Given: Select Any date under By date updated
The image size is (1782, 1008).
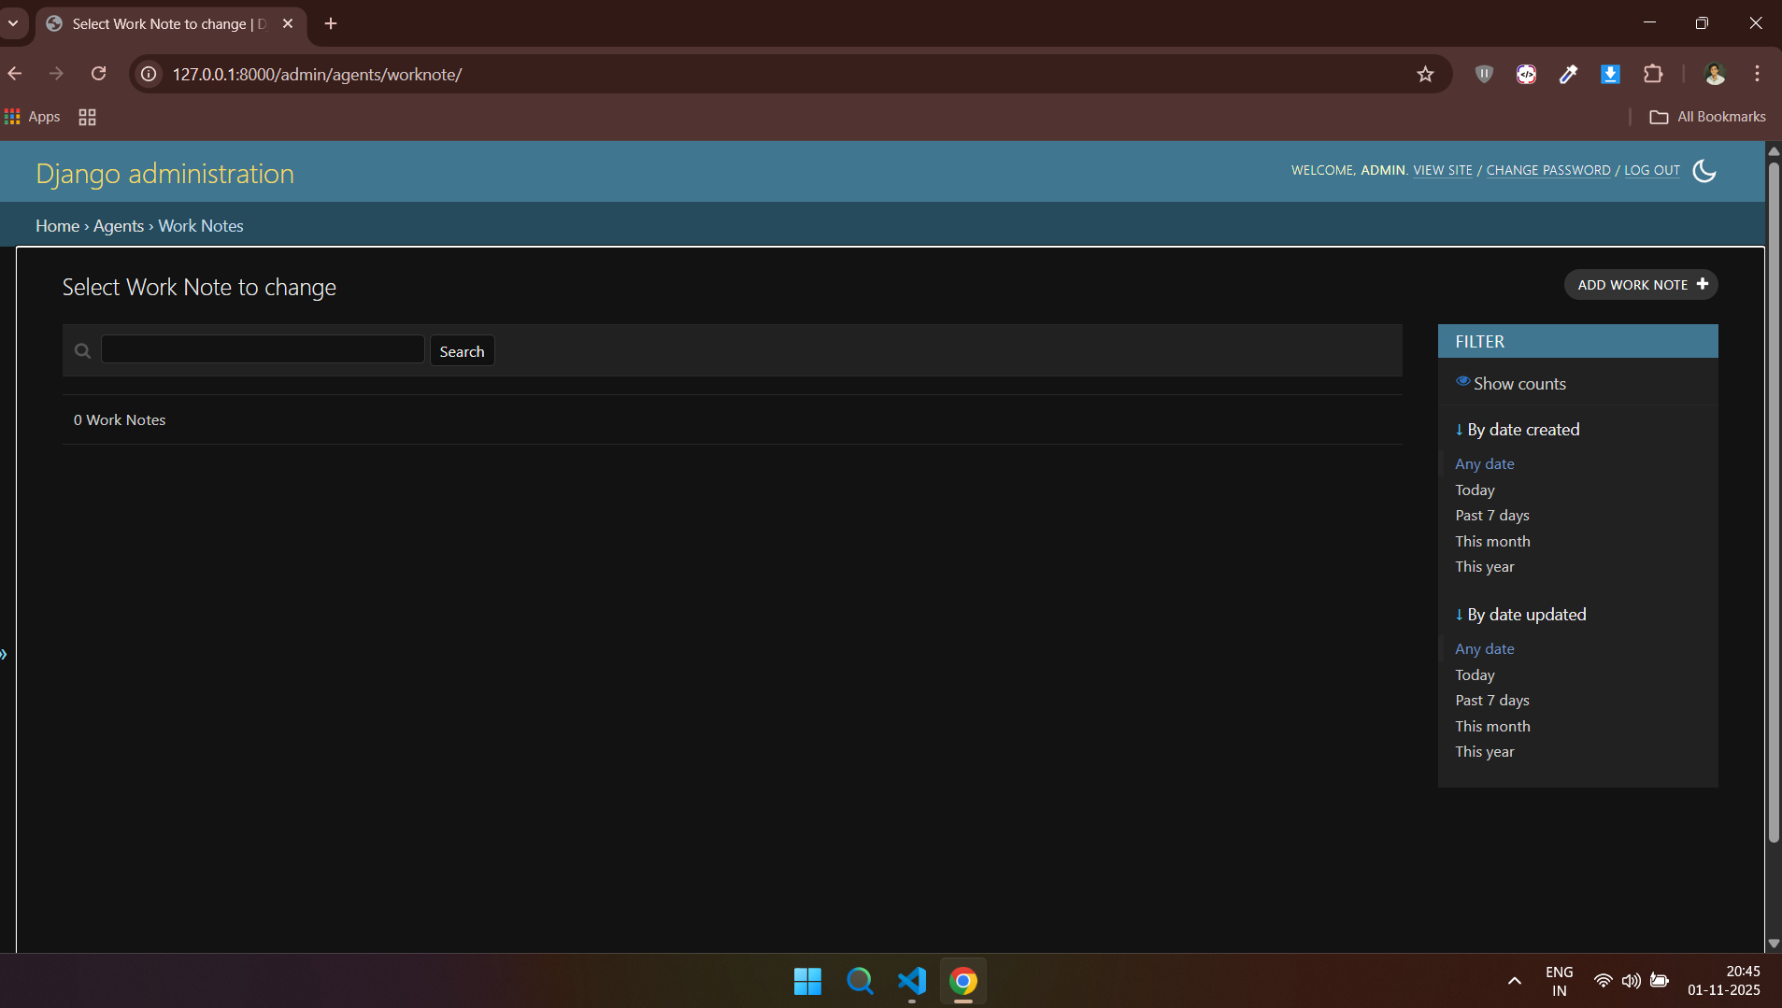Looking at the screenshot, I should point(1484,649).
